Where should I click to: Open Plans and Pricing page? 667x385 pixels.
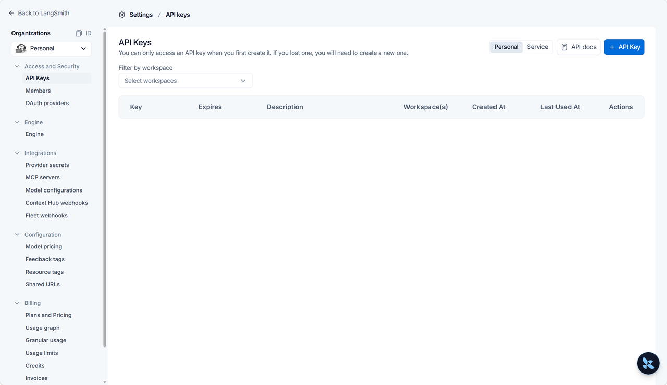48,315
